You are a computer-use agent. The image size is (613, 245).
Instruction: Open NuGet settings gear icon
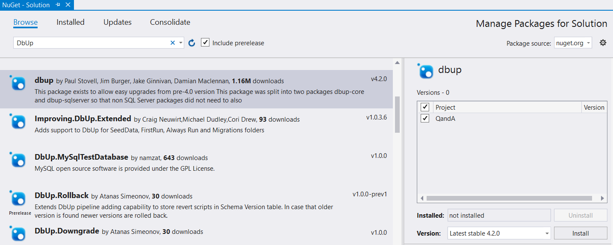(603, 43)
